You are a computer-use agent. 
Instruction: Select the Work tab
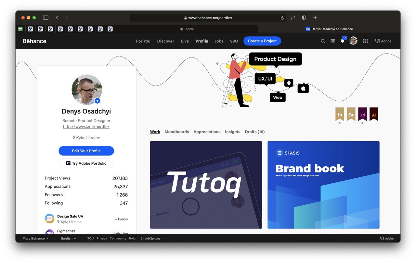click(155, 132)
